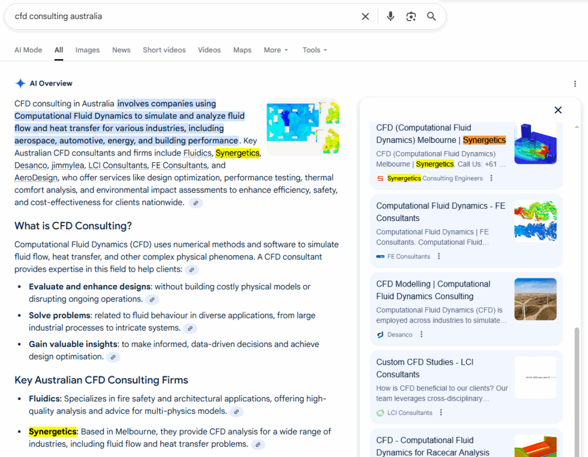Switch to the Images tab
This screenshot has height=457, width=588.
87,50
